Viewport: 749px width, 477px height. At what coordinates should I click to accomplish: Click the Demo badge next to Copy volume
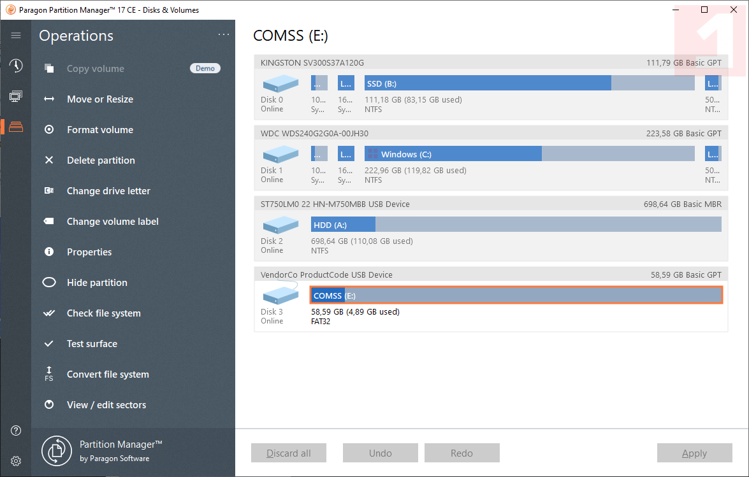(205, 68)
